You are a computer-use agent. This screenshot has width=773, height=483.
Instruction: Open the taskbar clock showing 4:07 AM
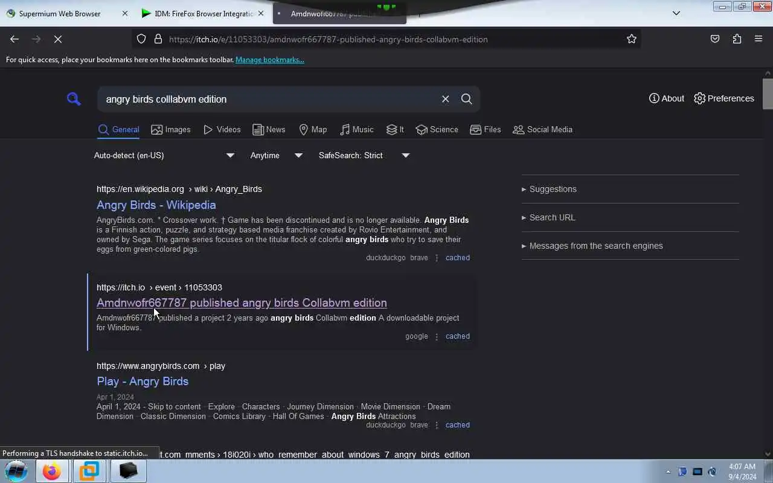pos(742,472)
